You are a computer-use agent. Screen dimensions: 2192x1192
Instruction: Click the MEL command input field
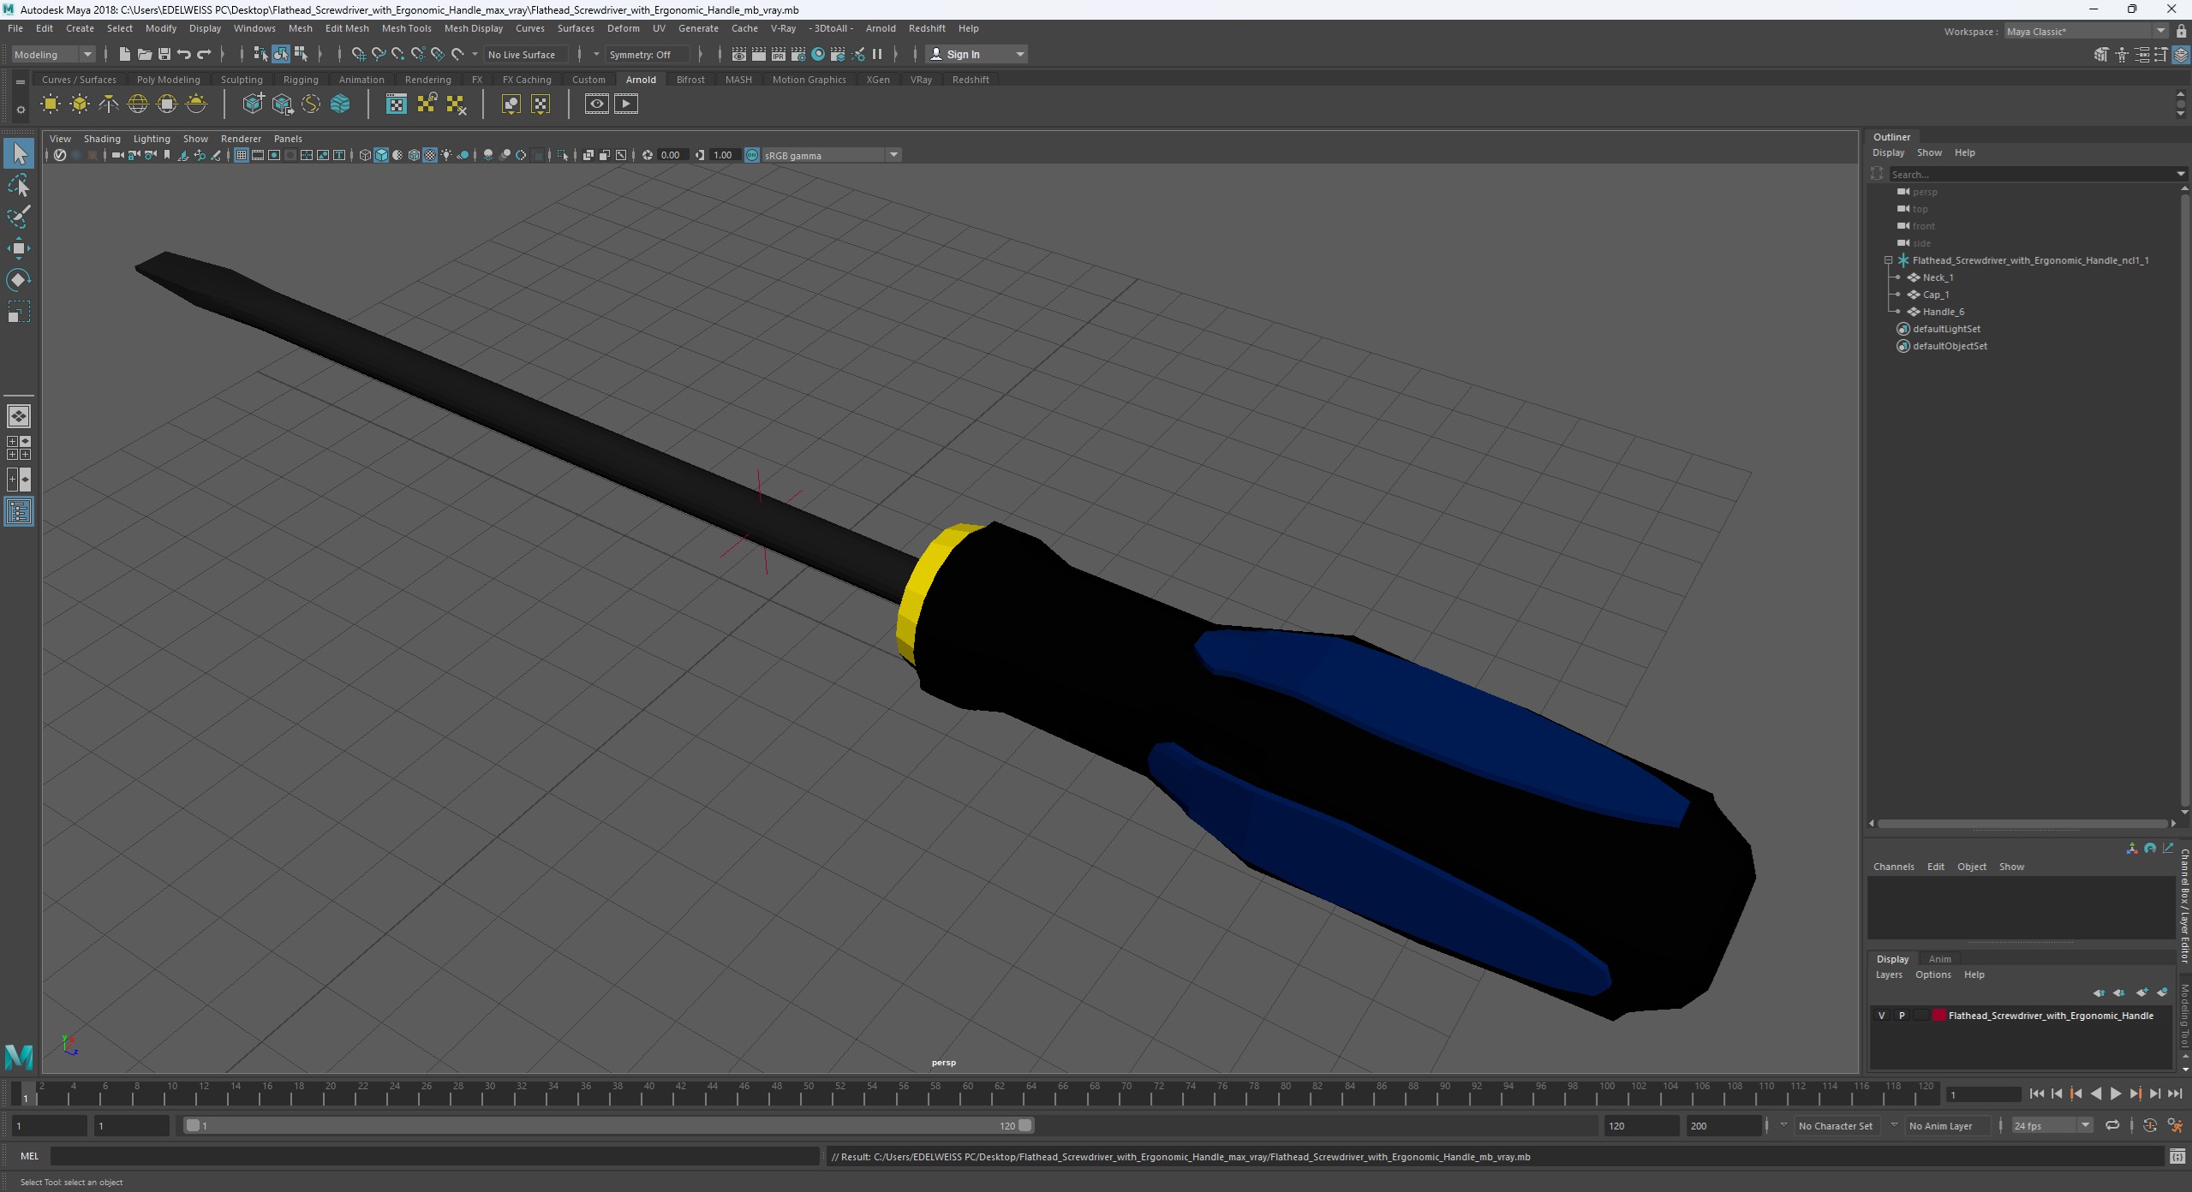tap(434, 1156)
